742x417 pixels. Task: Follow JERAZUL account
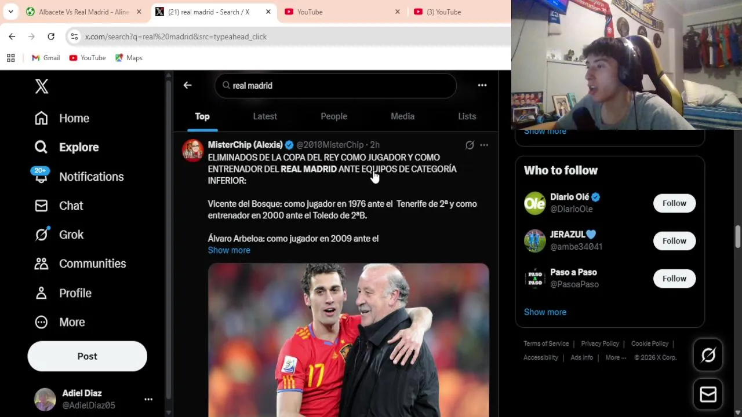[674, 241]
